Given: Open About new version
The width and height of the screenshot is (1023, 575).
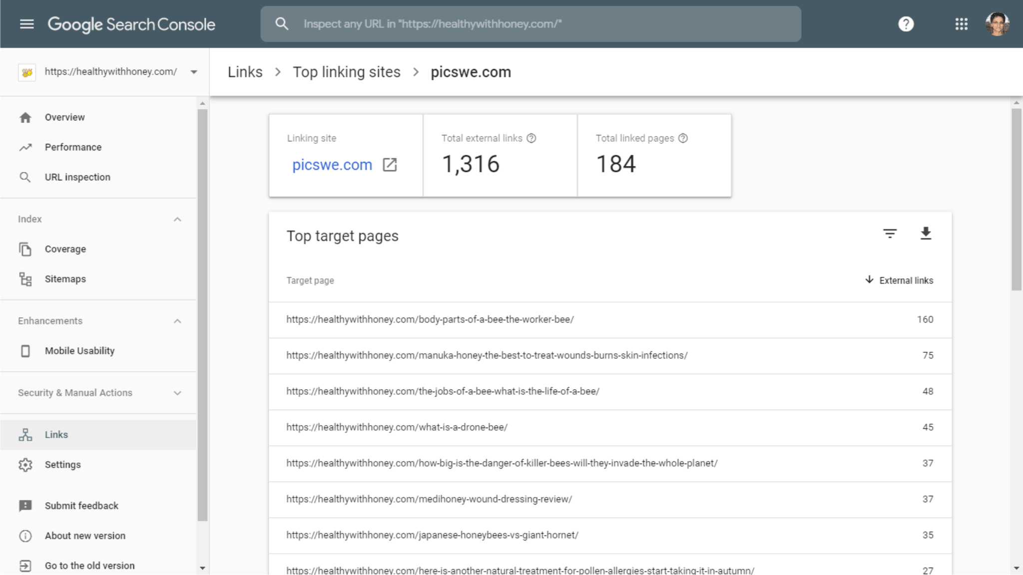Looking at the screenshot, I should click(x=85, y=536).
